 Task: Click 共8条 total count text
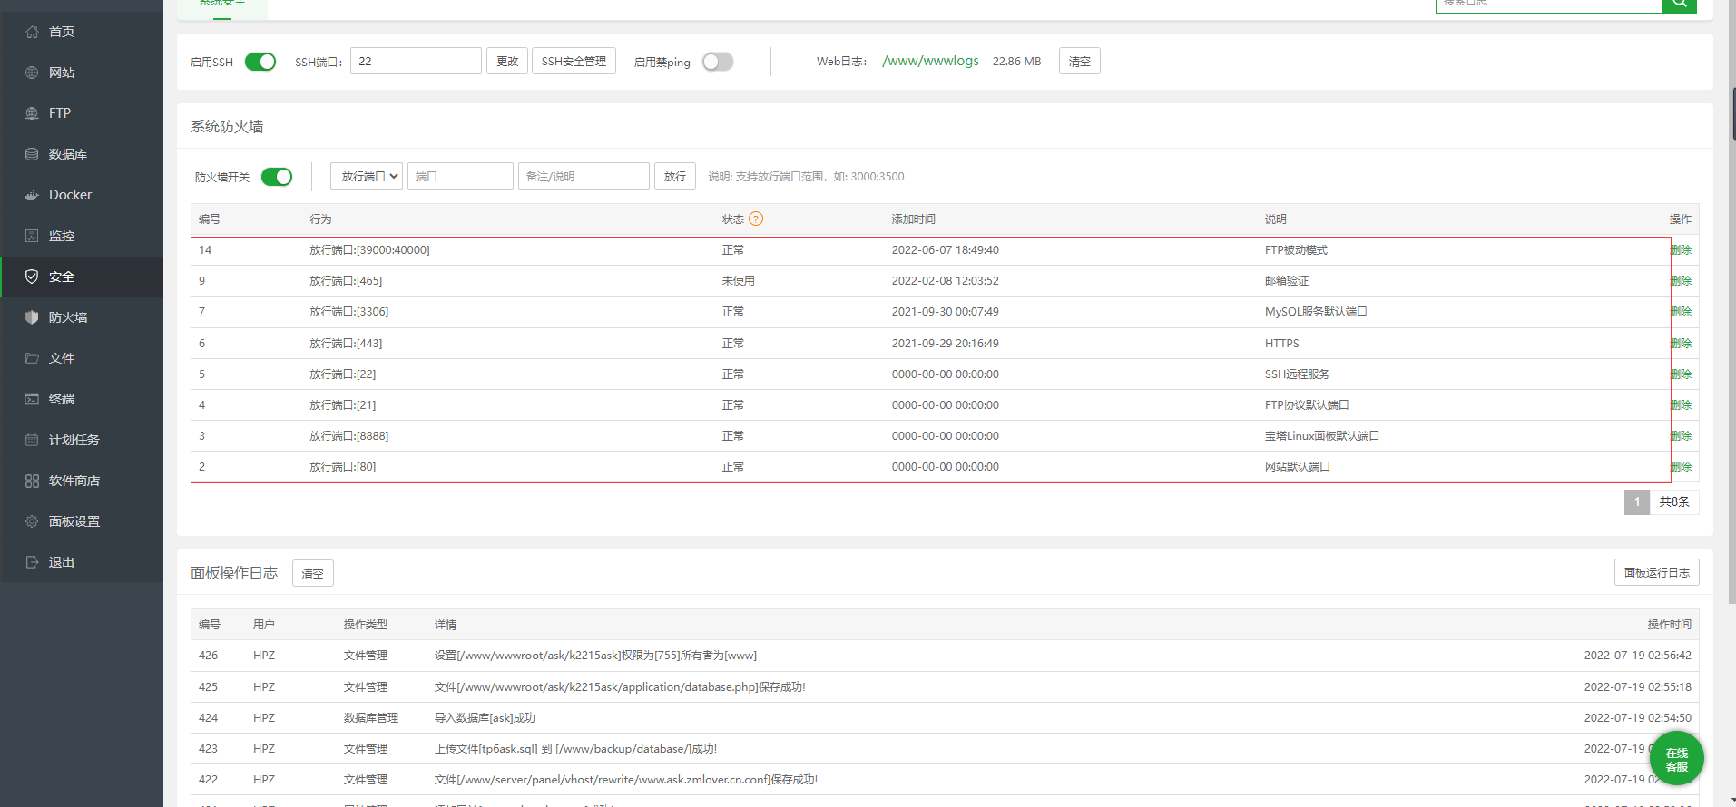[1674, 501]
